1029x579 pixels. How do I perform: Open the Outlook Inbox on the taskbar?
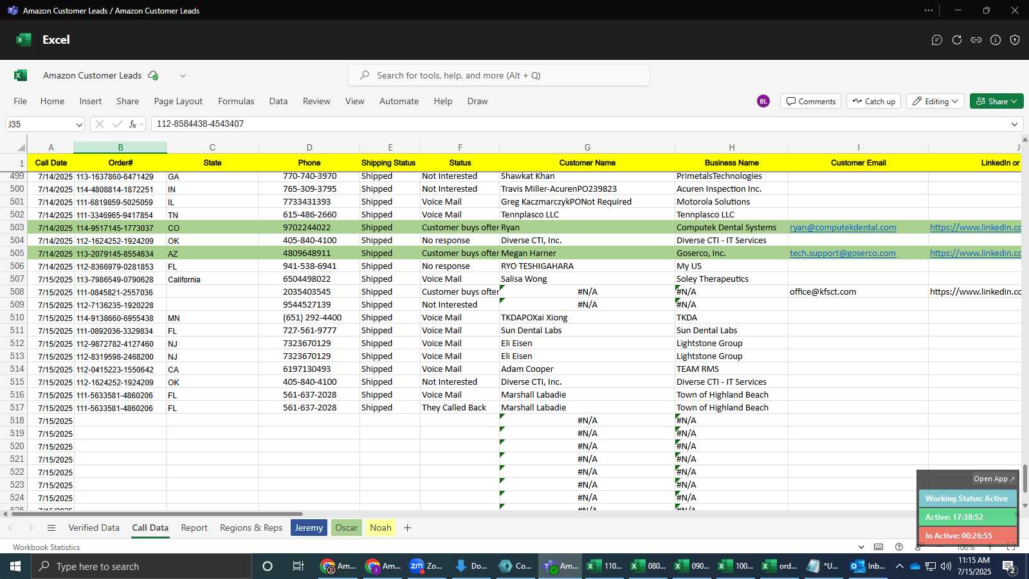pos(868,566)
